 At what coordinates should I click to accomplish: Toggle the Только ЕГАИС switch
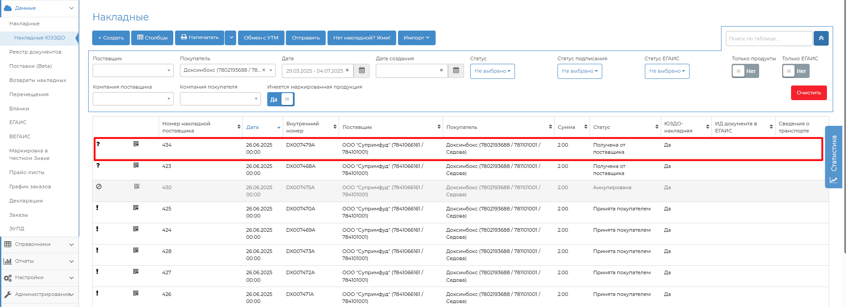coord(795,71)
